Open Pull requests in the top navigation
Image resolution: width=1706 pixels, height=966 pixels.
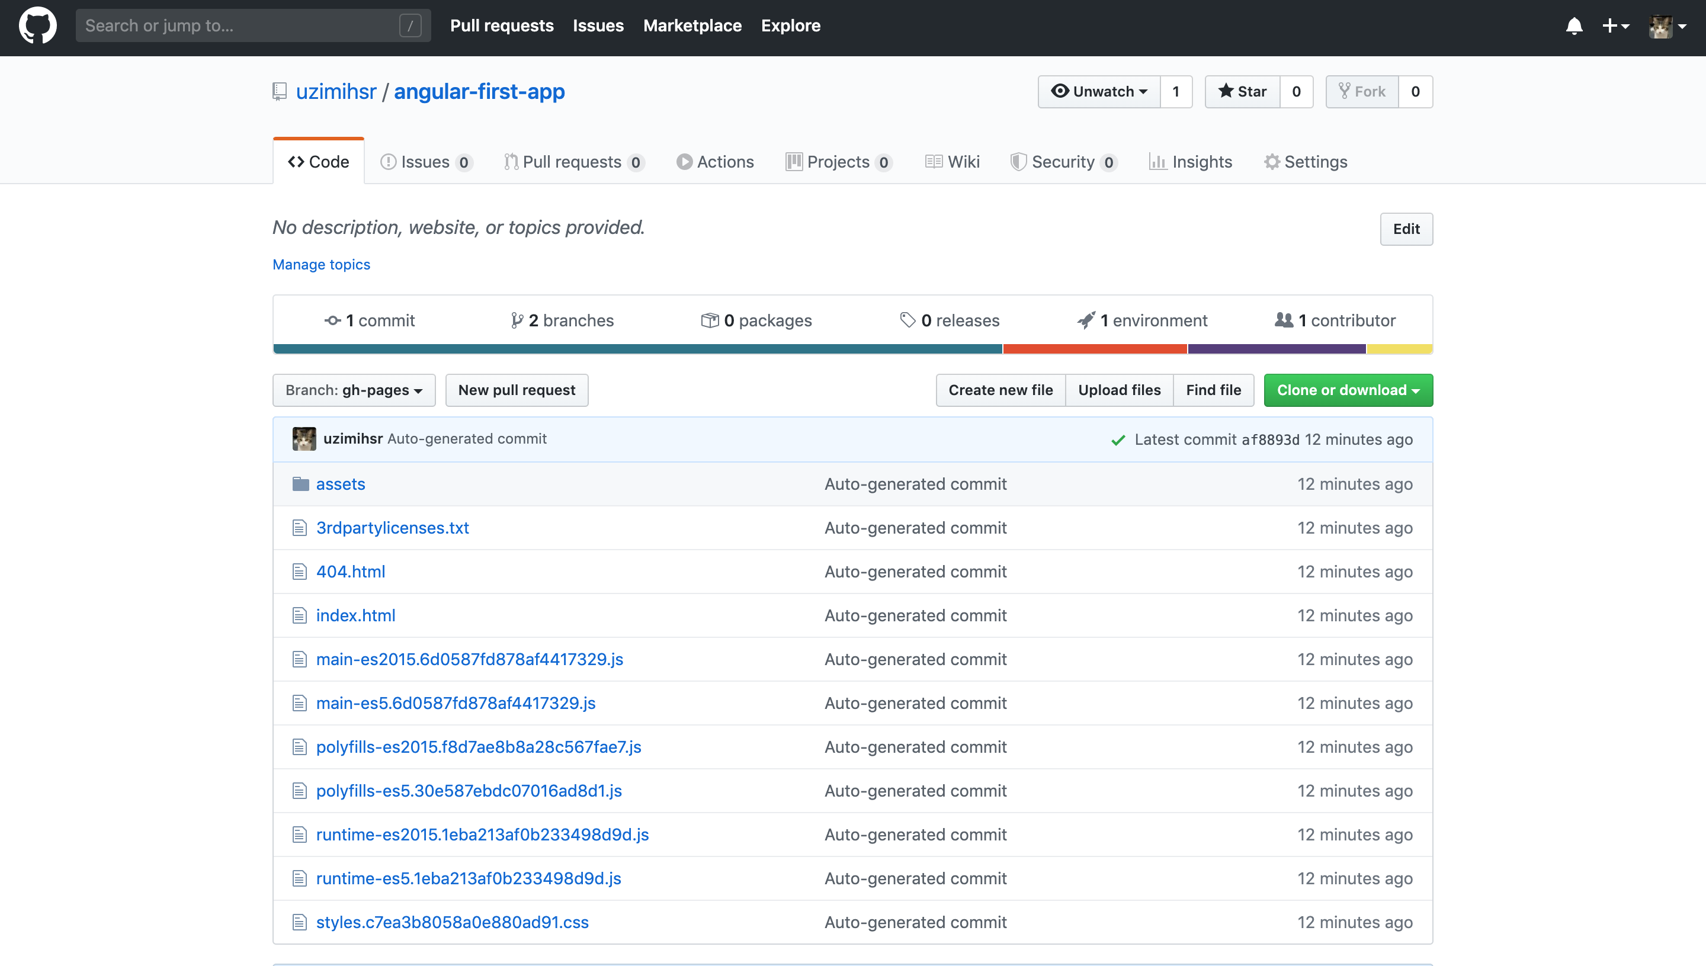click(502, 26)
